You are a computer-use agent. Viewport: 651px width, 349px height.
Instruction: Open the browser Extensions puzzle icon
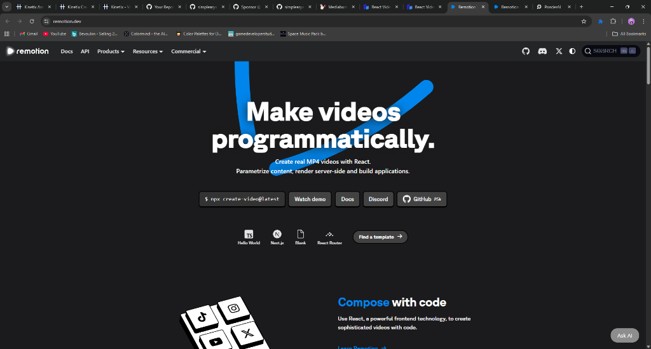tap(613, 21)
